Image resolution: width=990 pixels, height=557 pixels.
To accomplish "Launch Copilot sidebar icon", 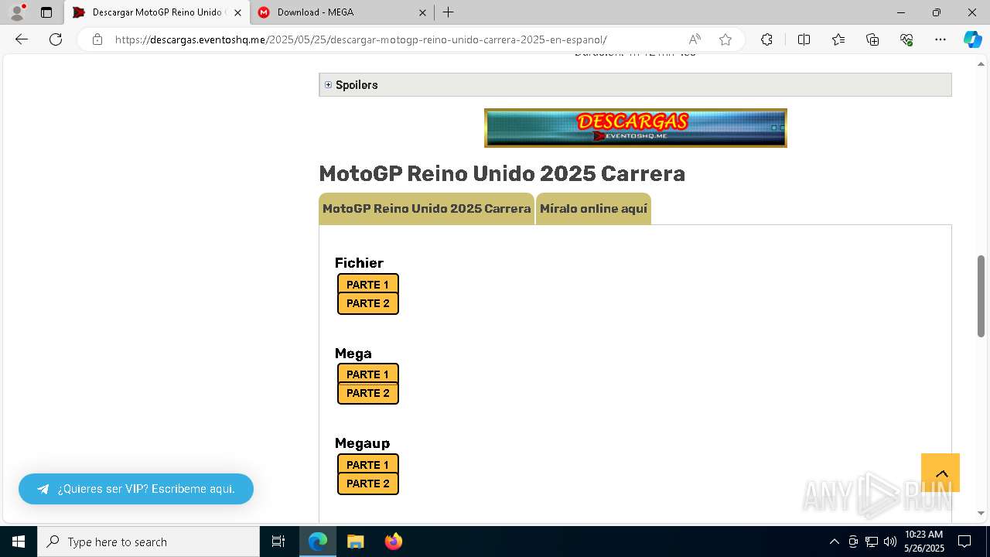I will pyautogui.click(x=972, y=39).
